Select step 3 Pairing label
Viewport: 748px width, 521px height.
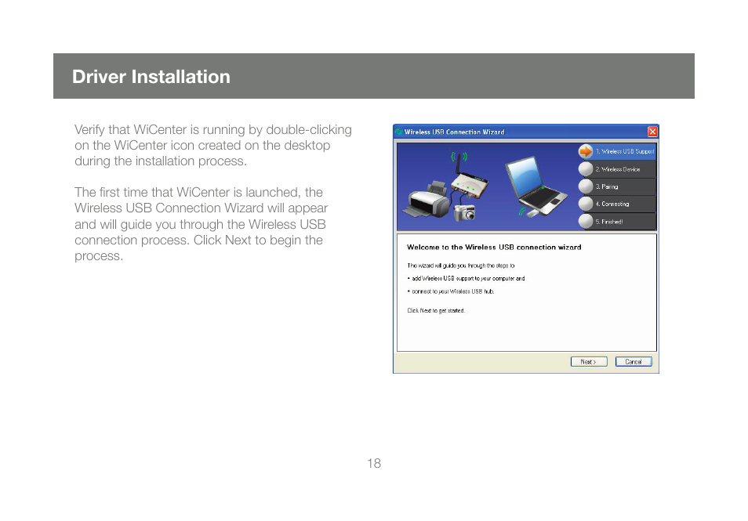[607, 186]
